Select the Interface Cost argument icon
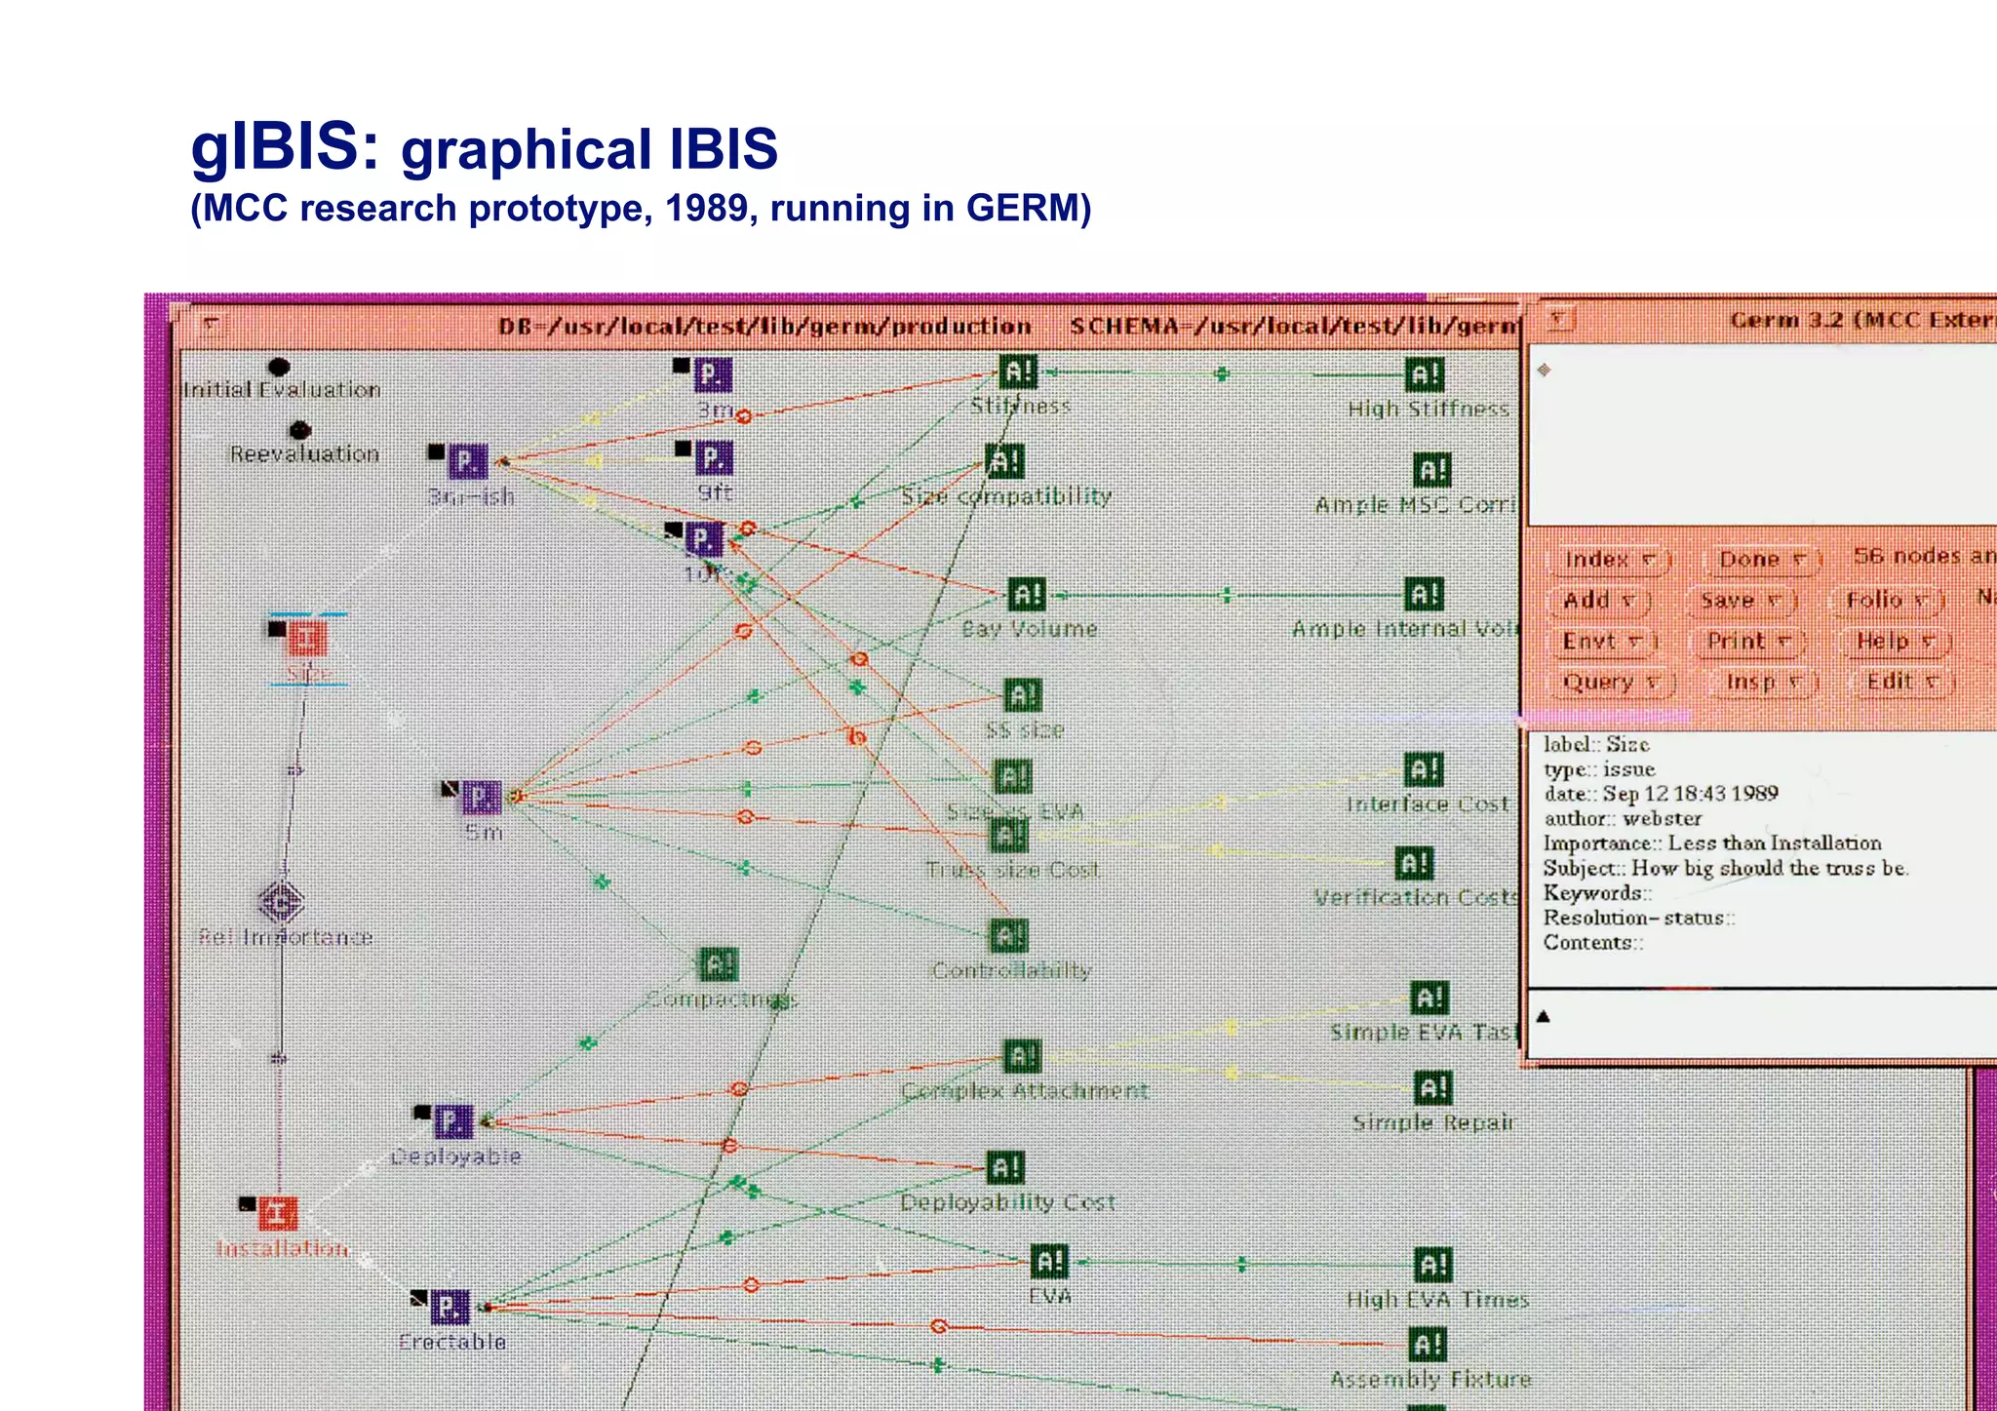Image resolution: width=1997 pixels, height=1411 pixels. tap(1423, 769)
